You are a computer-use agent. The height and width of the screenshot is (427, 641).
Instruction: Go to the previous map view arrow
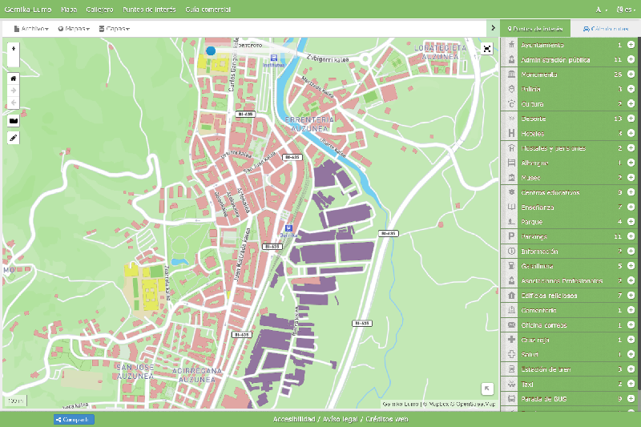click(13, 103)
